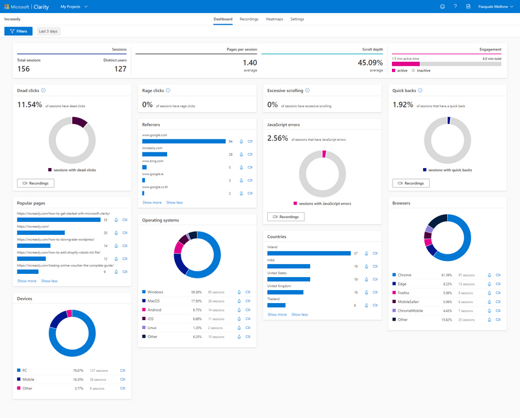Open the Heatmaps tab
The width and height of the screenshot is (520, 418).
coord(274,19)
